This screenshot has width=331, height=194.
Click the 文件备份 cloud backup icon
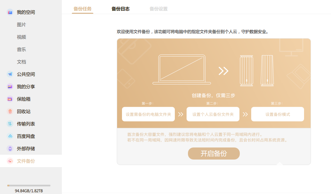pos(10,161)
